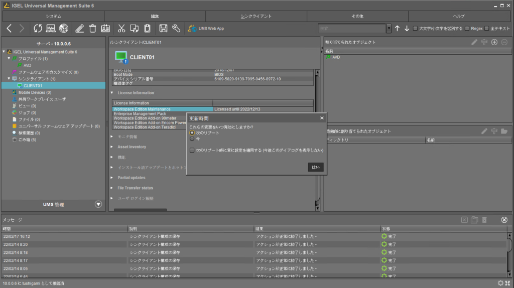Select ごみ箱 (5) tree item
Screen dimensions: 514x288
[27, 139]
